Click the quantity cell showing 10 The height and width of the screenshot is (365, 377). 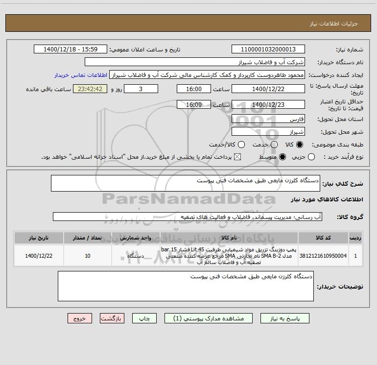(88, 256)
